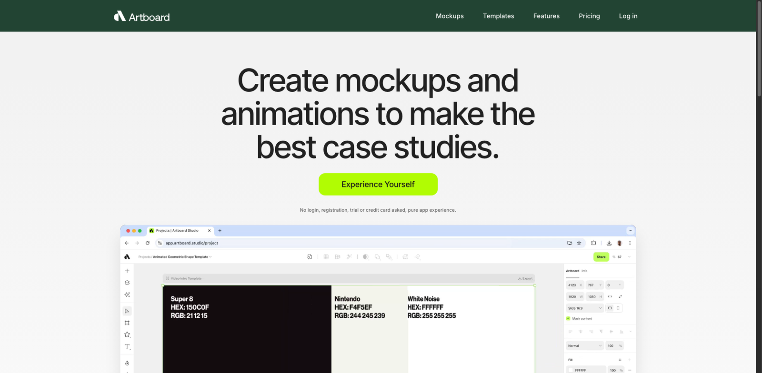Bookmark the page with the star icon
This screenshot has width=762, height=373.
579,243
